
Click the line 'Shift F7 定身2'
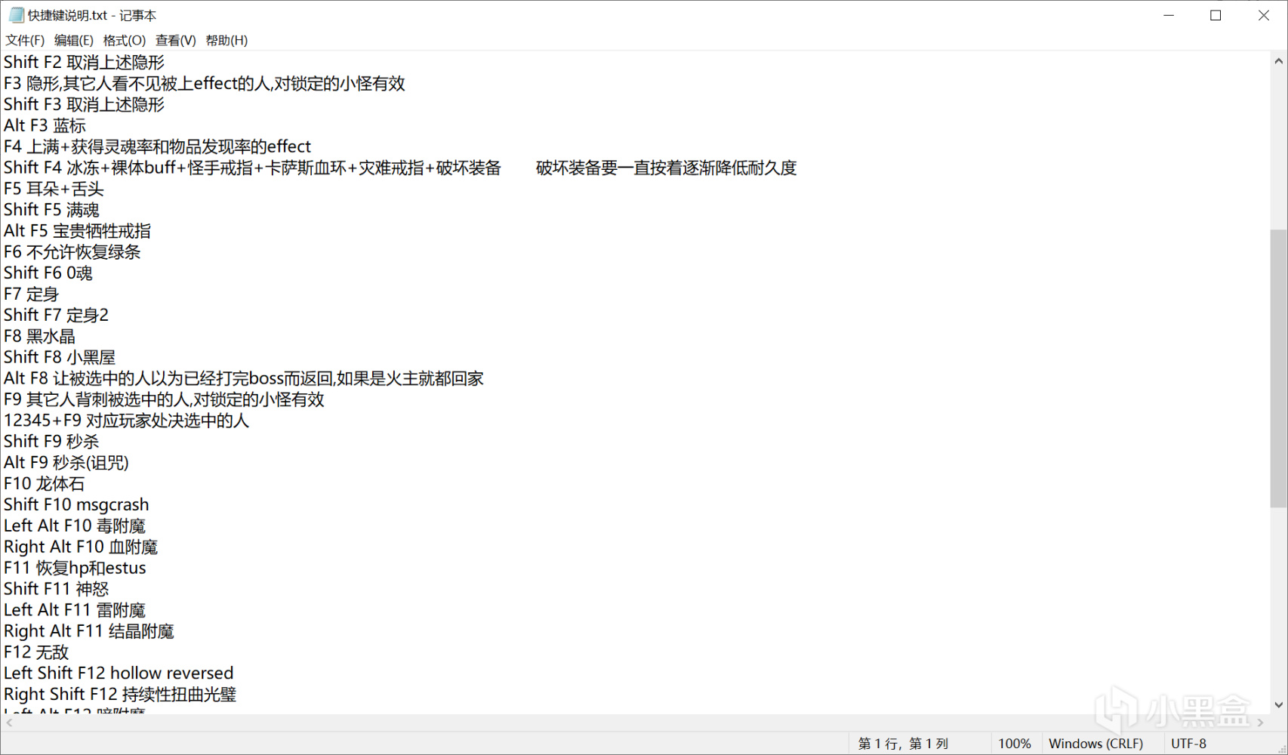coord(56,316)
